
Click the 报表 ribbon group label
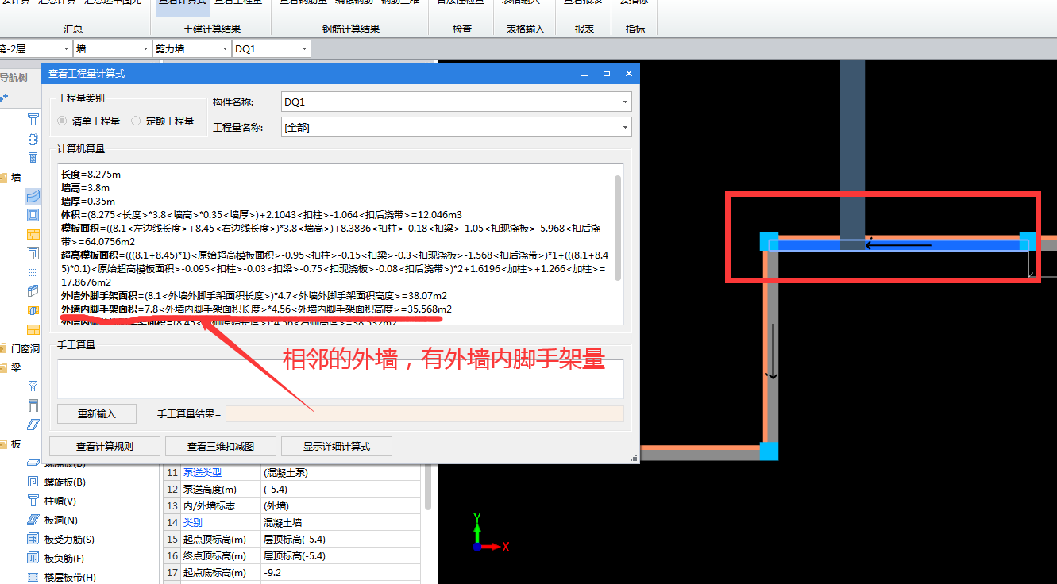pos(584,29)
